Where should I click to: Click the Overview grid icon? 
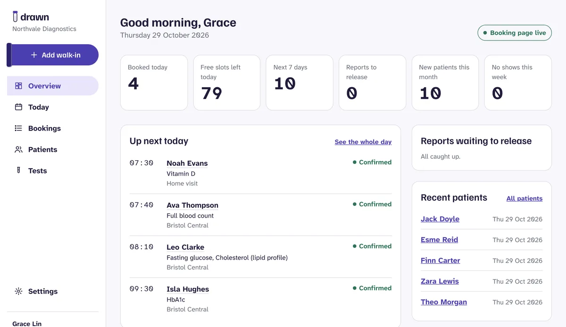pyautogui.click(x=18, y=86)
